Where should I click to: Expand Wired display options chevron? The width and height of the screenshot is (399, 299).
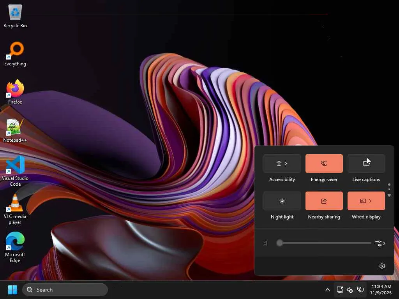click(x=370, y=201)
